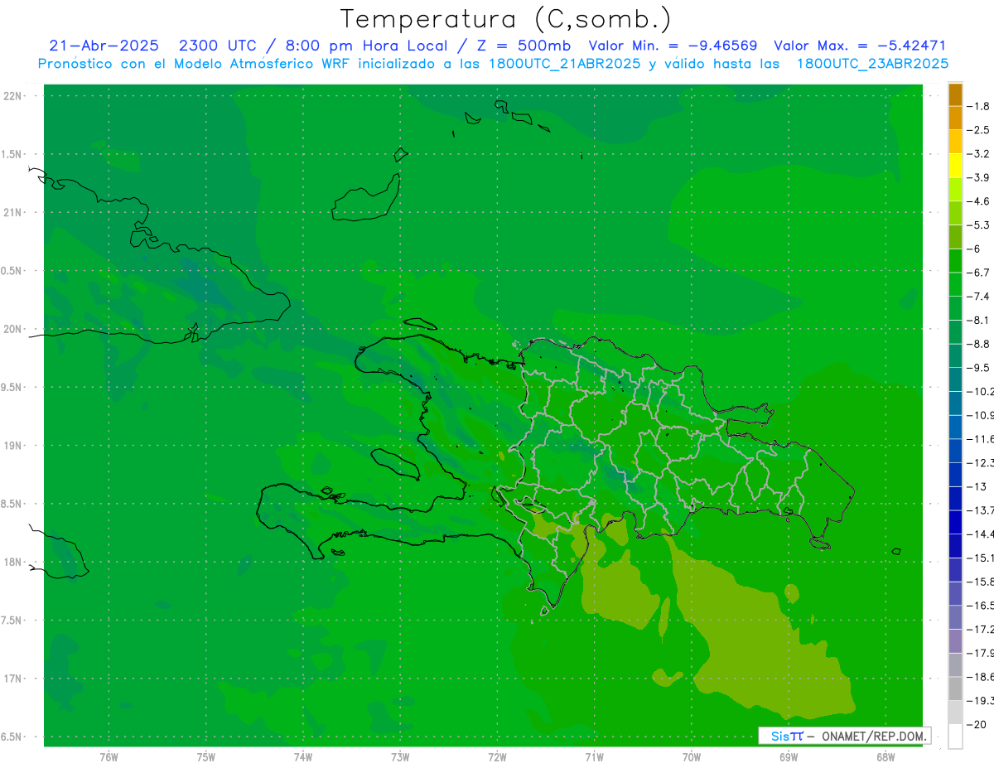Click the '68W' longitude label

click(885, 756)
